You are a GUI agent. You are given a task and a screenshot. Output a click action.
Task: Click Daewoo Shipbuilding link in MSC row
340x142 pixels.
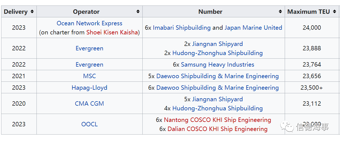[x=218, y=76]
